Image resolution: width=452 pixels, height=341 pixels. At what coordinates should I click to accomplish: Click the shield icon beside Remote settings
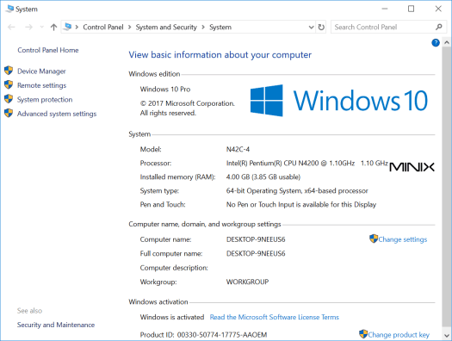tap(9, 84)
